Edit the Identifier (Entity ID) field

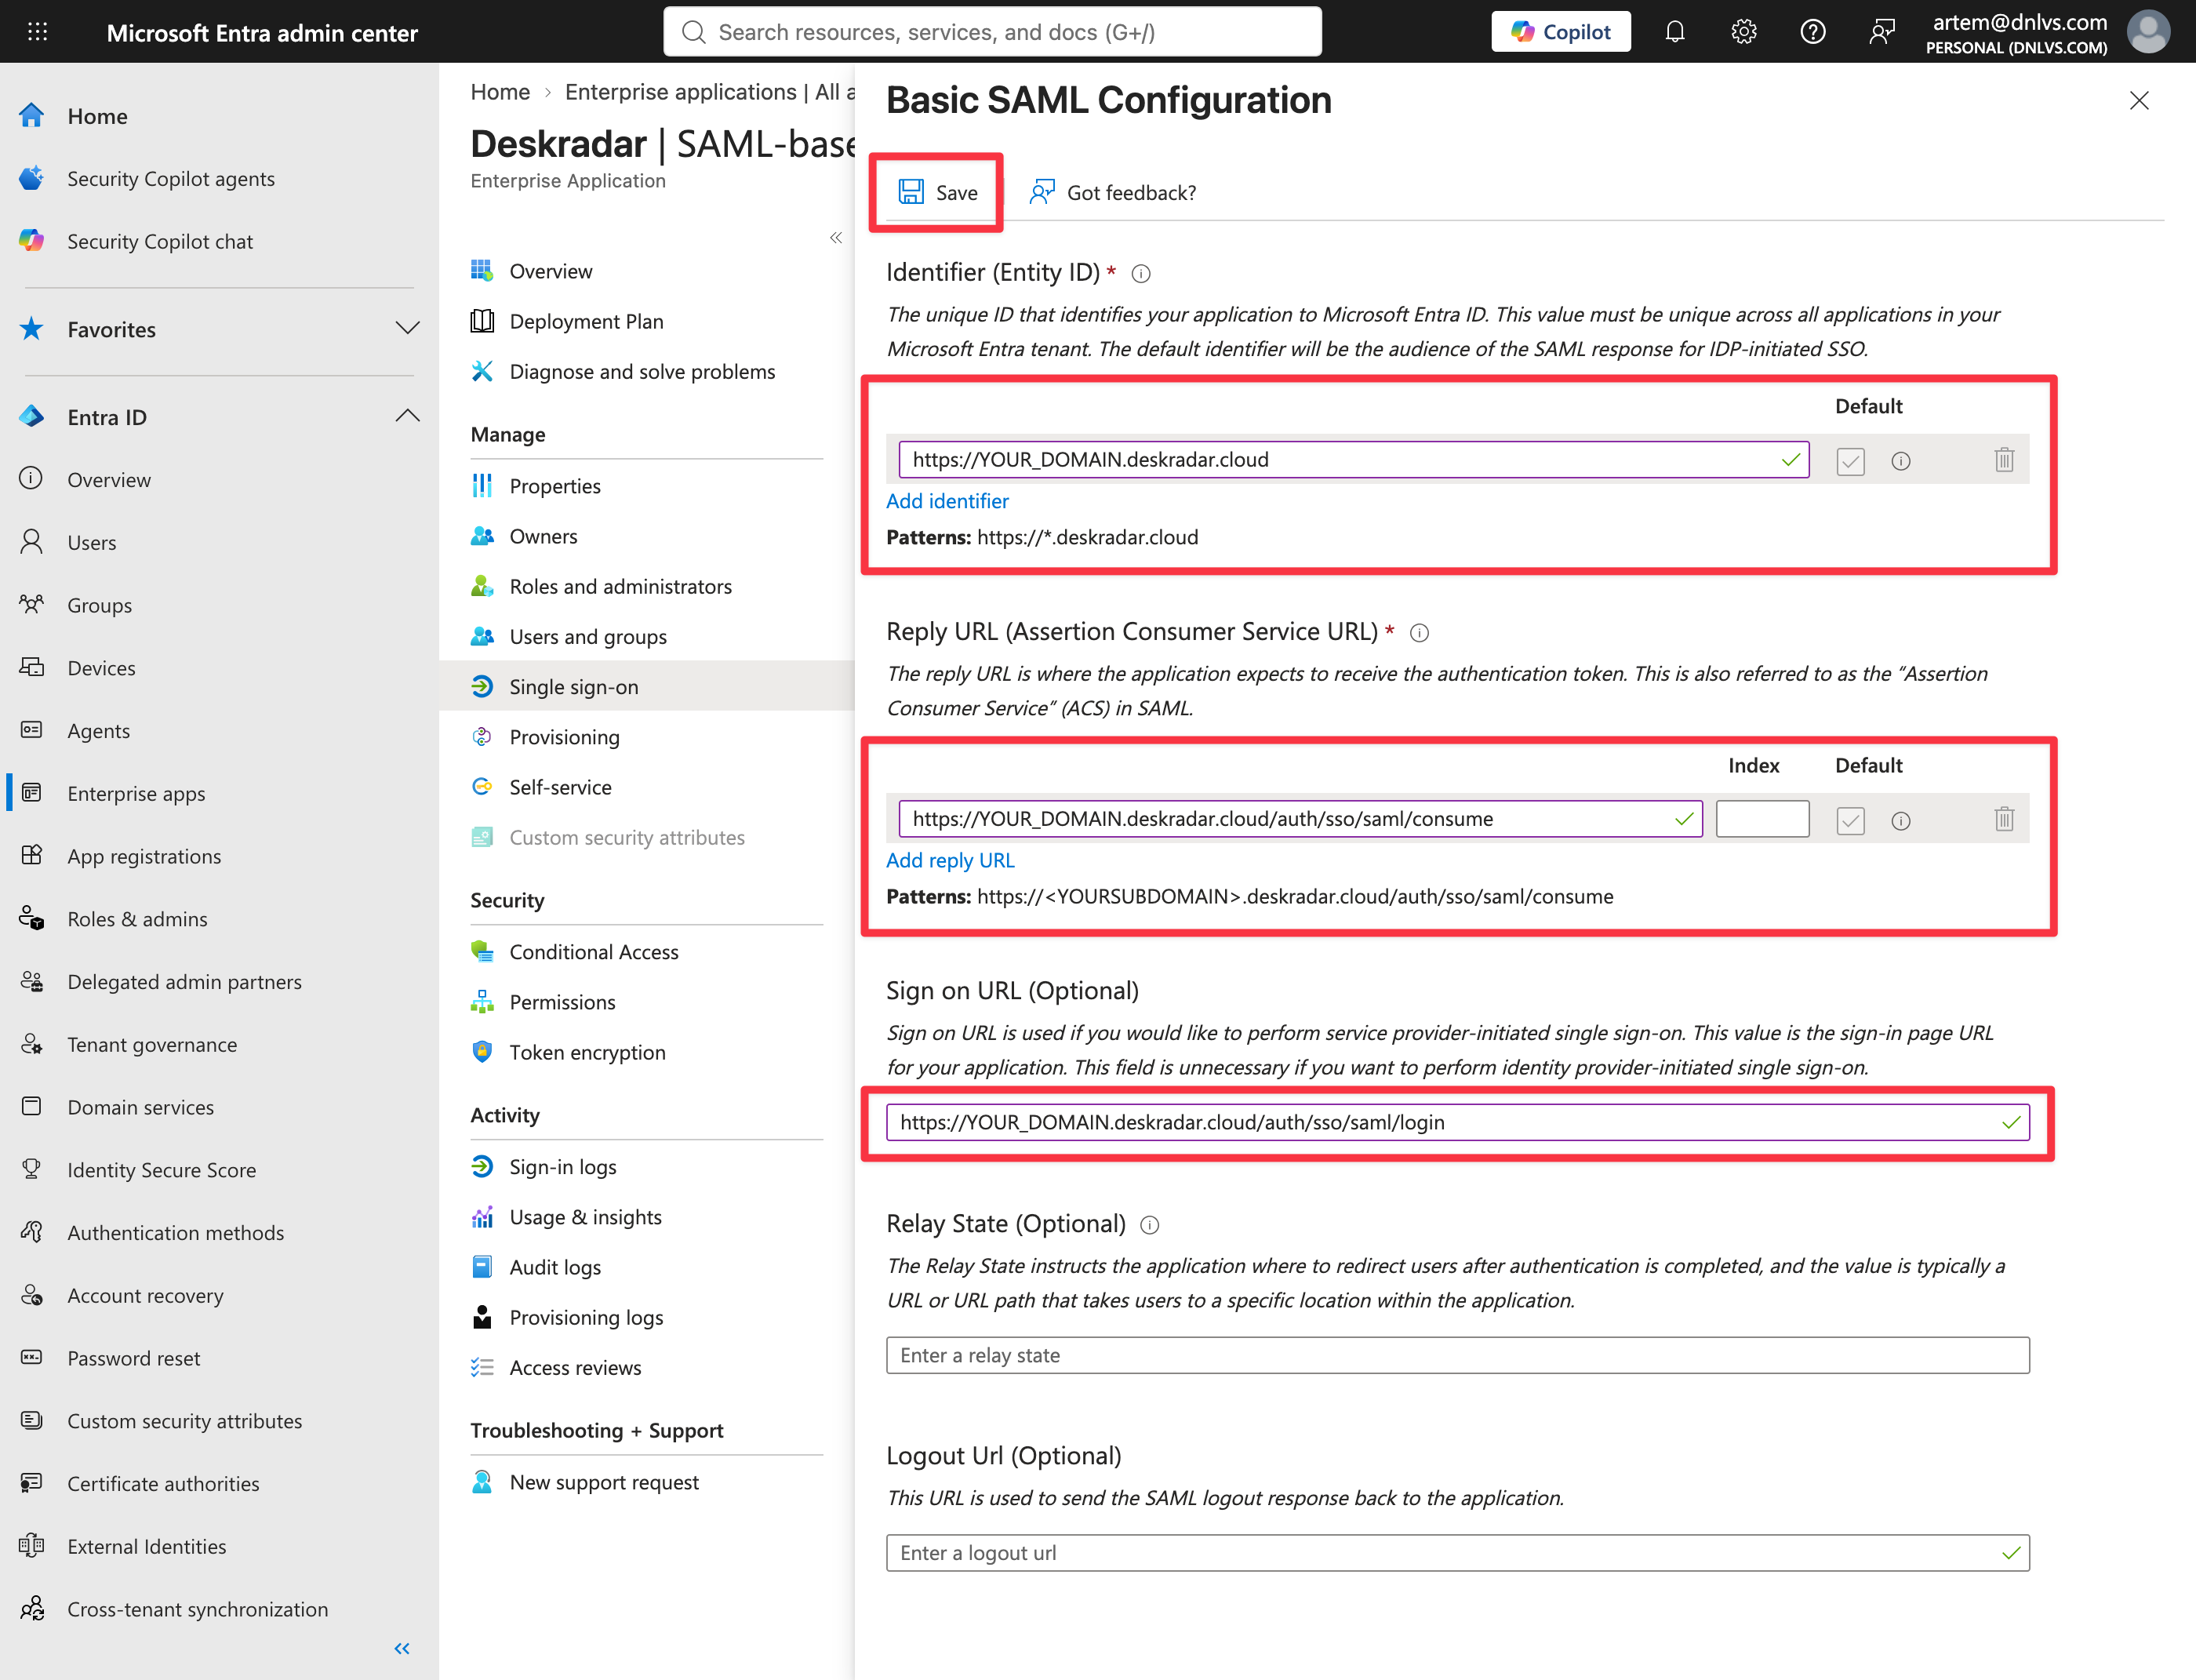[1353, 460]
